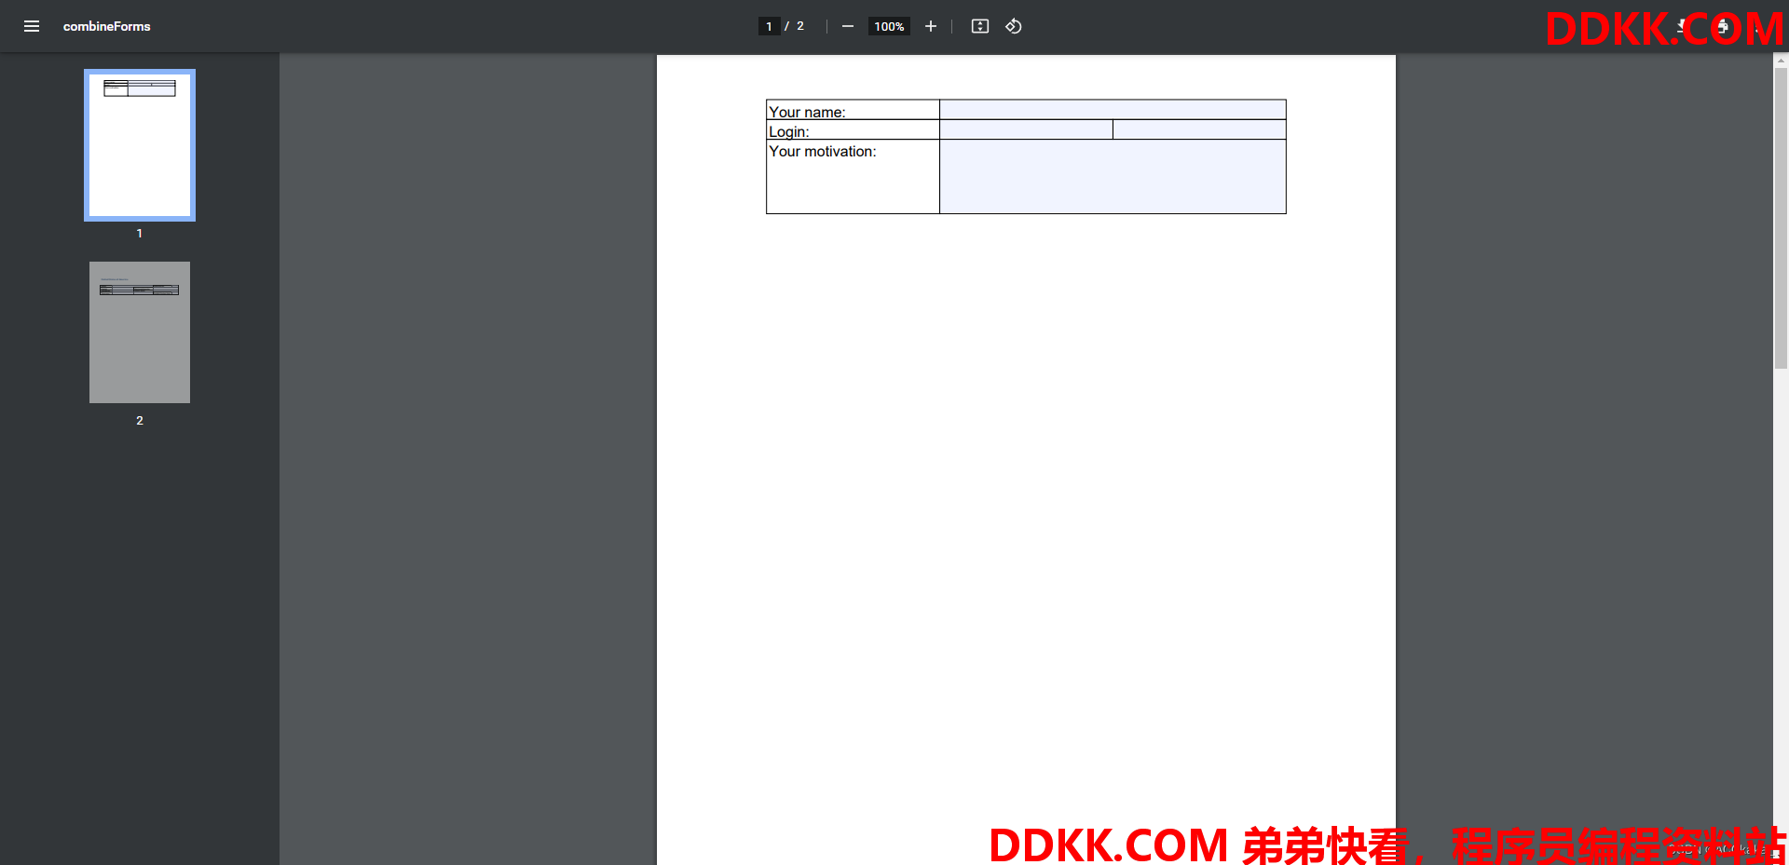Viewport: 1789px width, 865px height.
Task: Click the 'Your motivation:' label
Action: click(822, 151)
